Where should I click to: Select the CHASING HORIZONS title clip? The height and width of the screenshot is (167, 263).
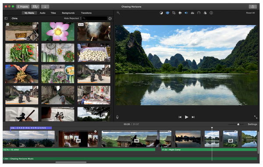31,128
